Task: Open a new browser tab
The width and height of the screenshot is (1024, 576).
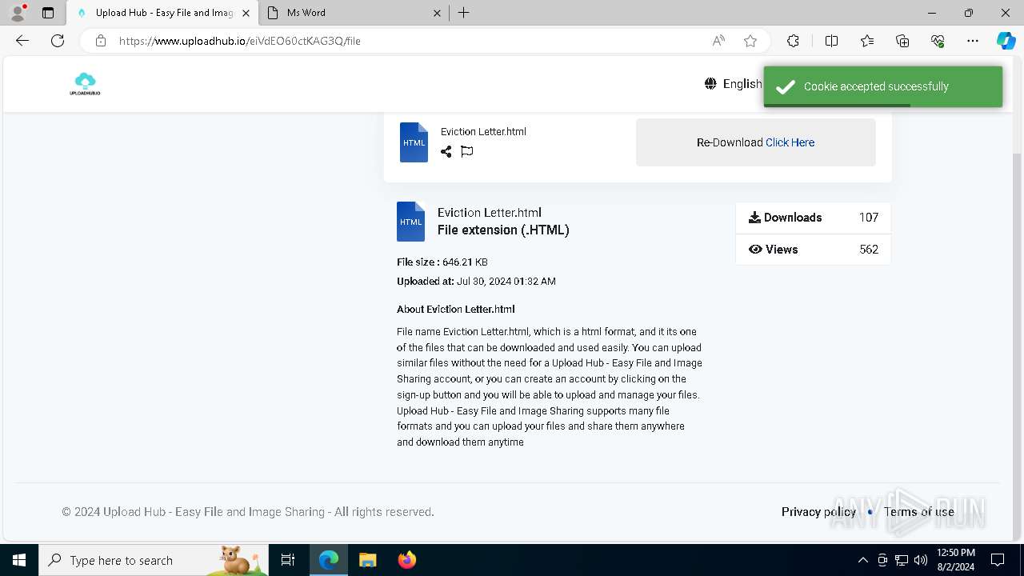Action: tap(464, 13)
